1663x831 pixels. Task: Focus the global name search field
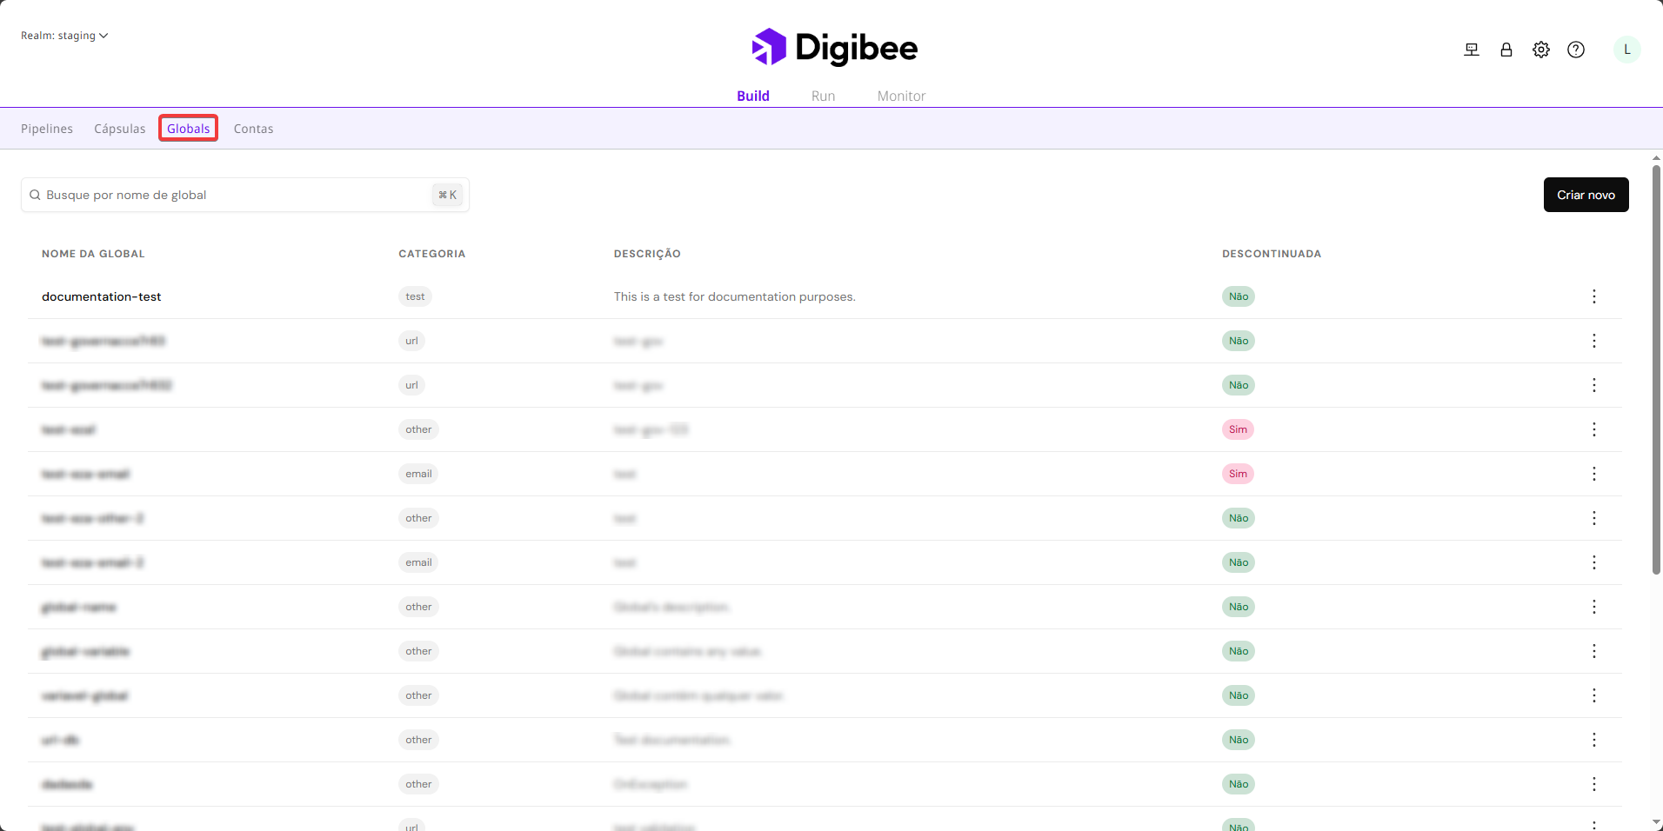(235, 195)
